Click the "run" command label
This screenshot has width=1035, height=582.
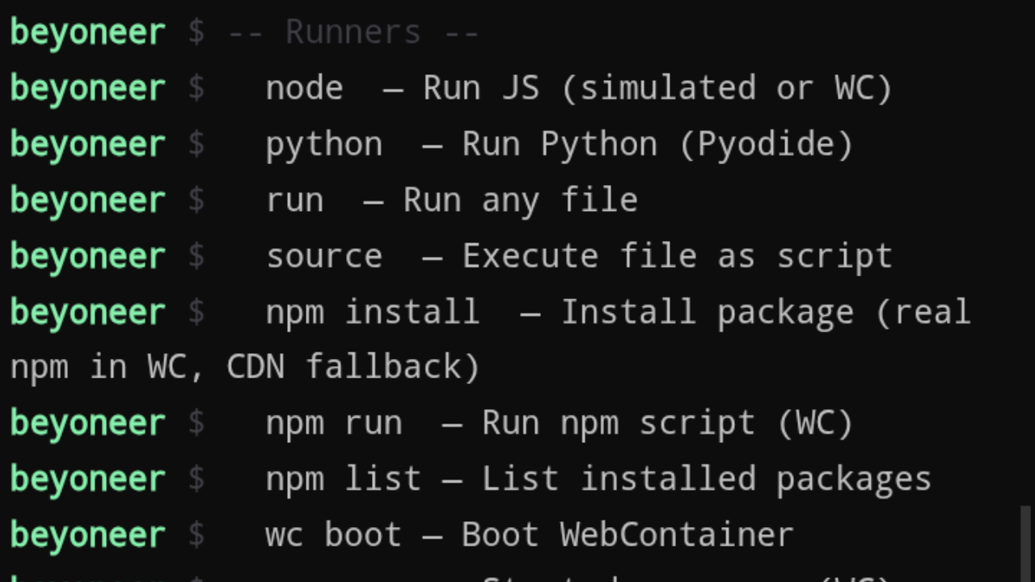click(294, 199)
